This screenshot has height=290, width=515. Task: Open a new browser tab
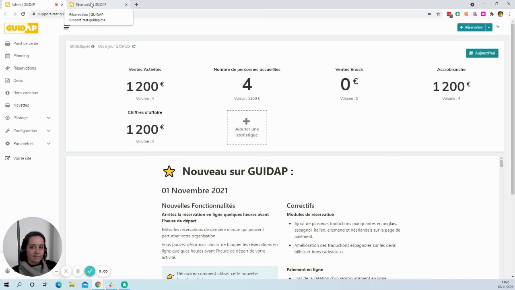136,4
